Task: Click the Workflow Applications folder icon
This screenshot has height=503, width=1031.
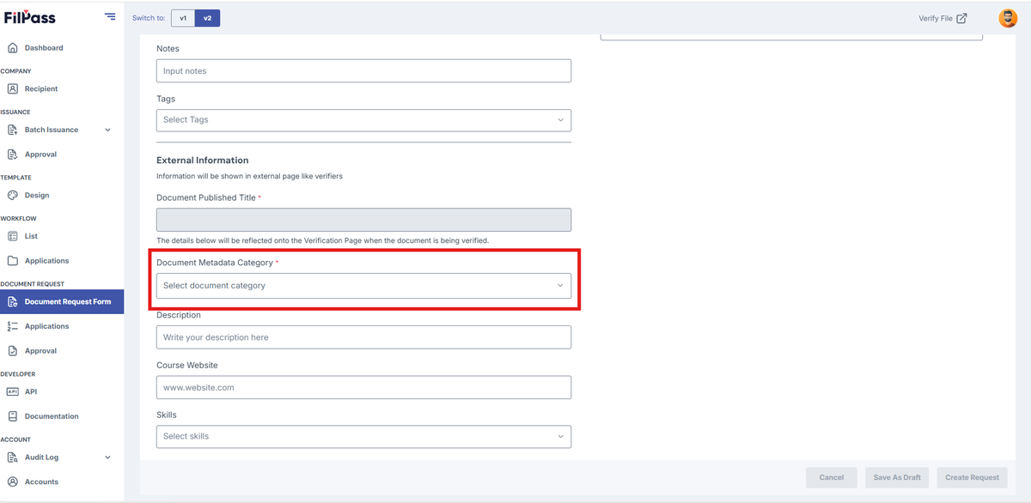Action: 12,261
